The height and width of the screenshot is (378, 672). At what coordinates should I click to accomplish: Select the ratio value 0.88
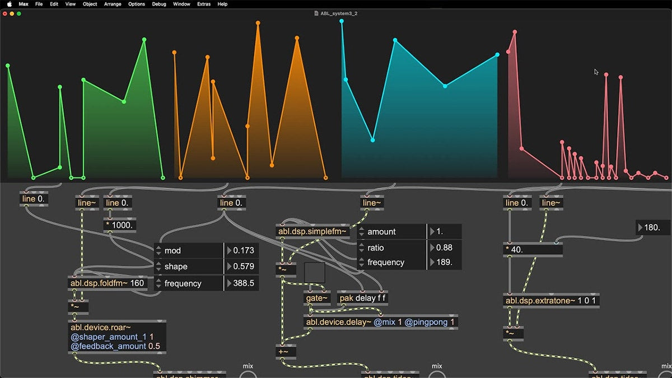445,248
